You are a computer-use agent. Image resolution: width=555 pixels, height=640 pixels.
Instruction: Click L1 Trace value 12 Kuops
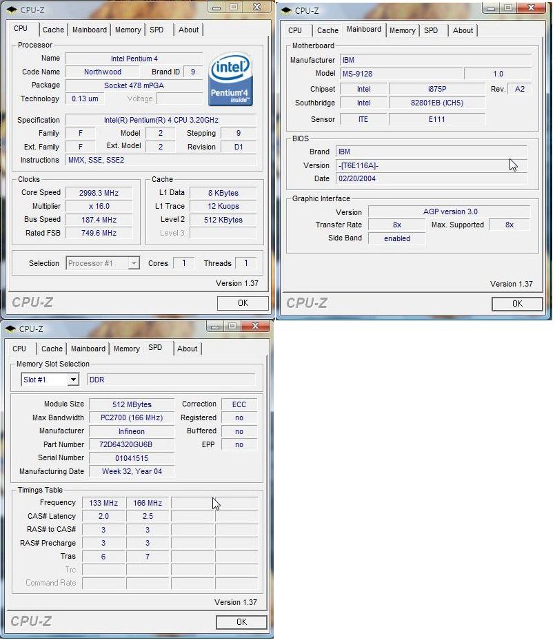point(223,207)
